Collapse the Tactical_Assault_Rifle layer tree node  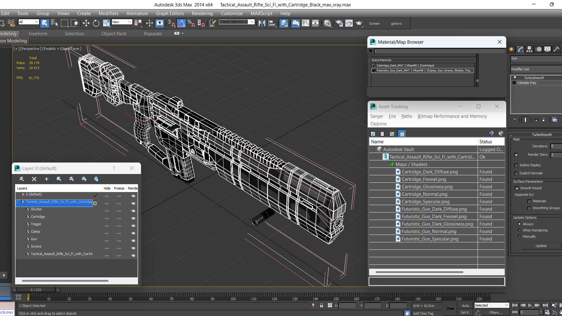coord(18,202)
